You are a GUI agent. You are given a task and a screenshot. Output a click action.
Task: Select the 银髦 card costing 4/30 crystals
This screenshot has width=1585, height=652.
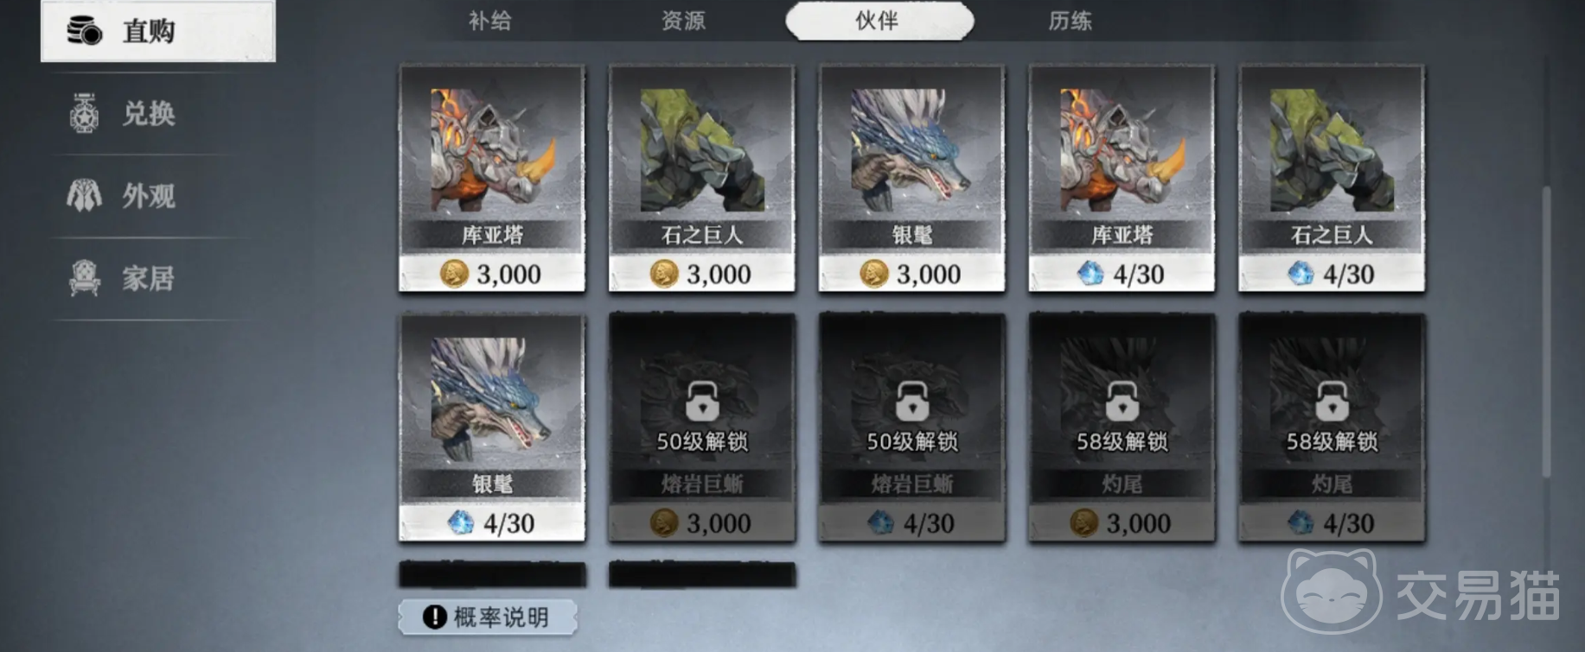click(492, 427)
